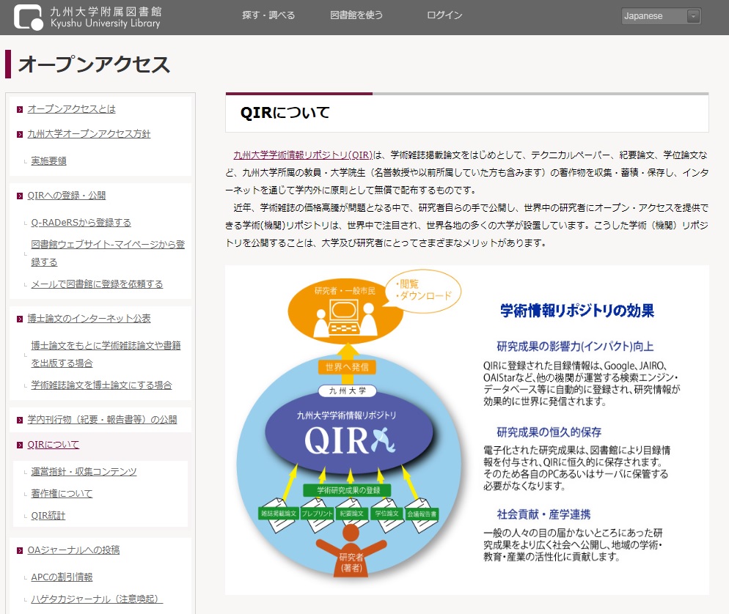Select 学術雑誌論文を博士論文にする場合 link
Image resolution: width=729 pixels, height=614 pixels.
point(101,385)
